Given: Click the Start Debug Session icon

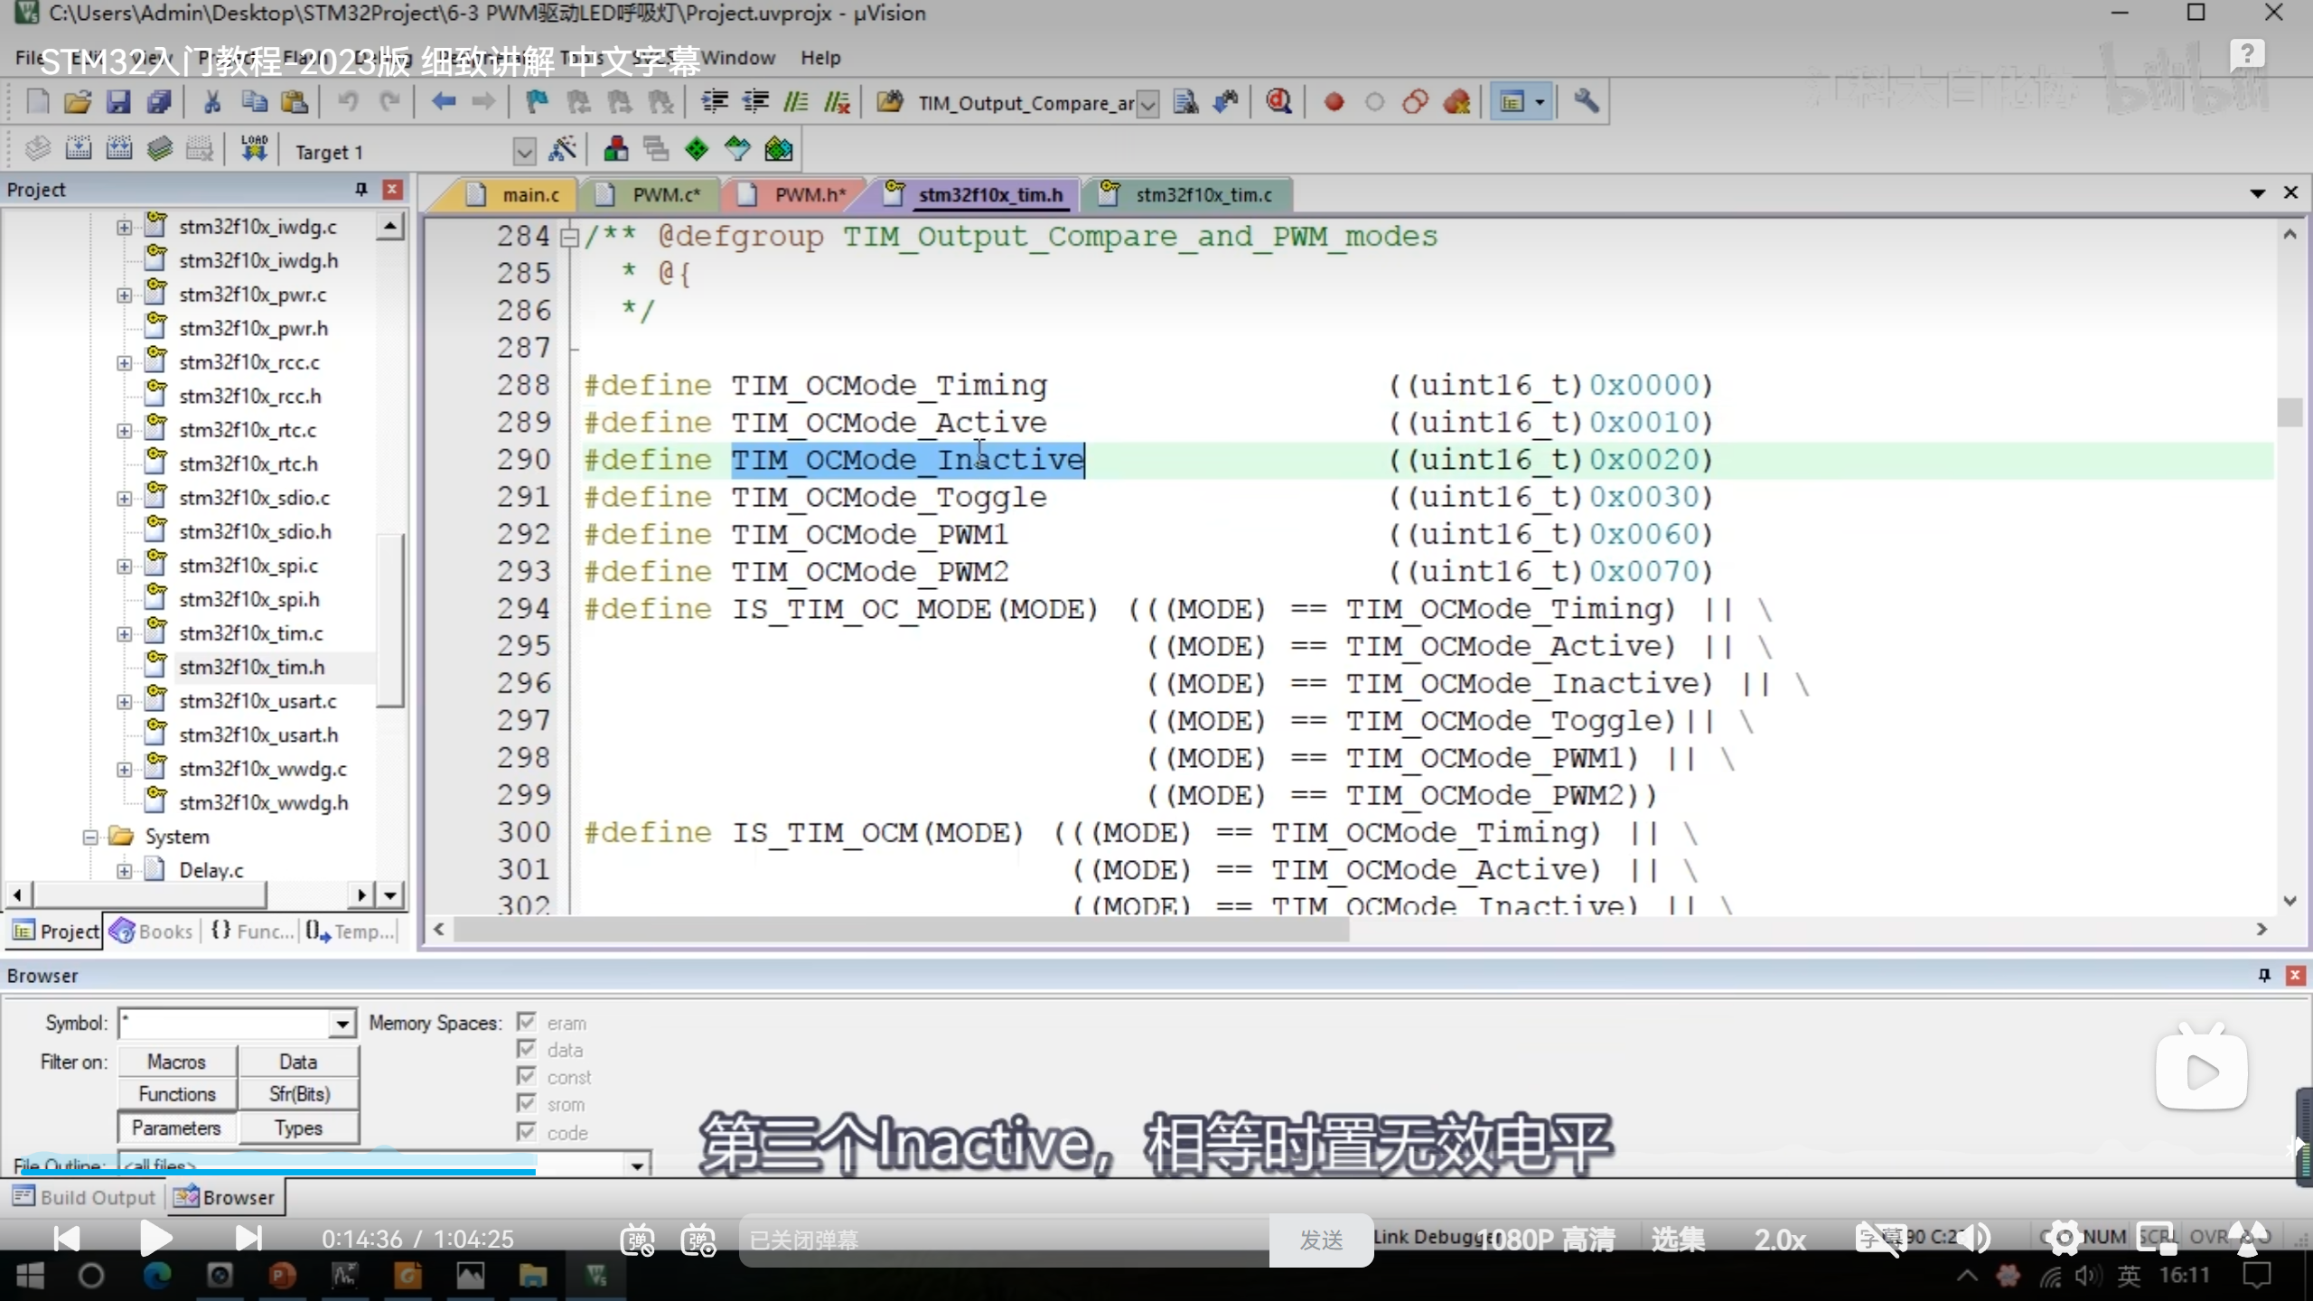Looking at the screenshot, I should click(x=1278, y=102).
